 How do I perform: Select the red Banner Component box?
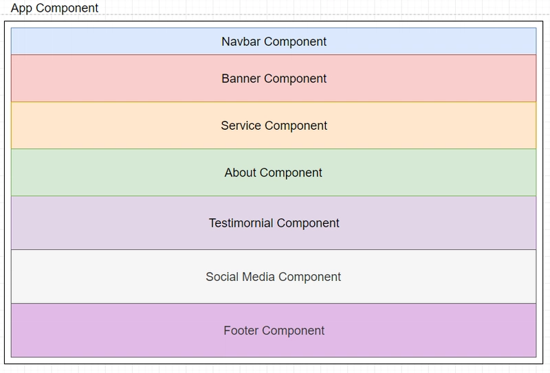coord(274,78)
